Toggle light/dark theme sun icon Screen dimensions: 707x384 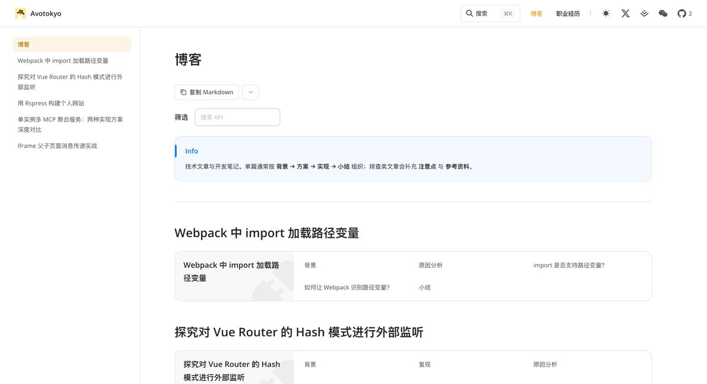click(x=606, y=14)
